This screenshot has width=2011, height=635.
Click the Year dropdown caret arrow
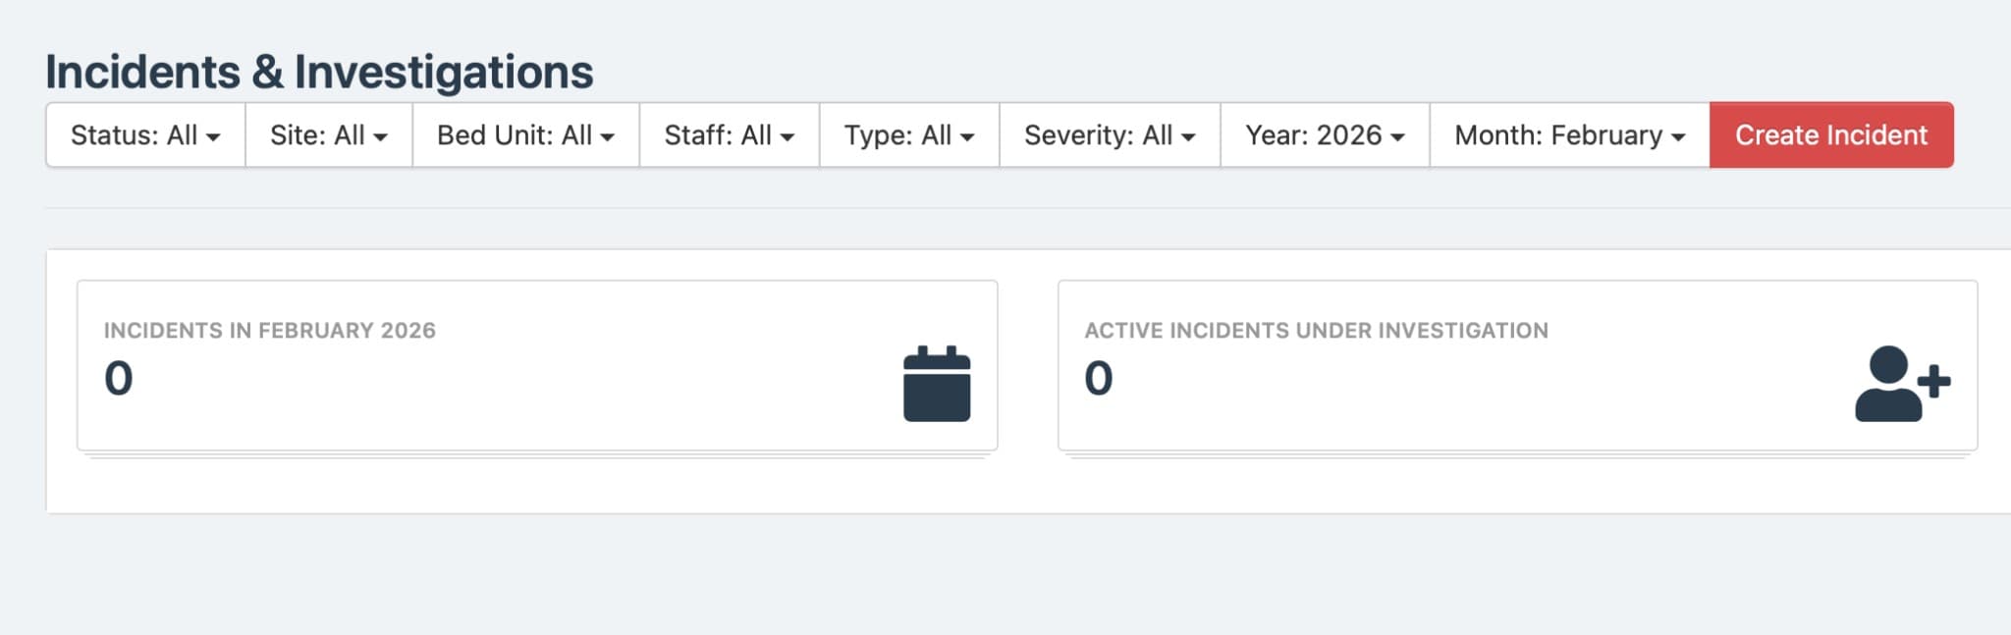1397,138
